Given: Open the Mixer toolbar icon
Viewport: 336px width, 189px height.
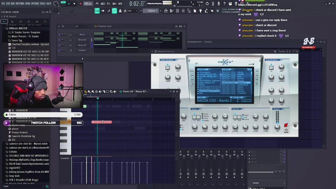Looking at the screenshot, I should 183,11.
